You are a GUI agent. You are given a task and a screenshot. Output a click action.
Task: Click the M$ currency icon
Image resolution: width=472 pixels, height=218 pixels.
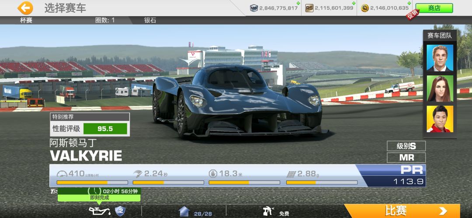pyautogui.click(x=254, y=8)
